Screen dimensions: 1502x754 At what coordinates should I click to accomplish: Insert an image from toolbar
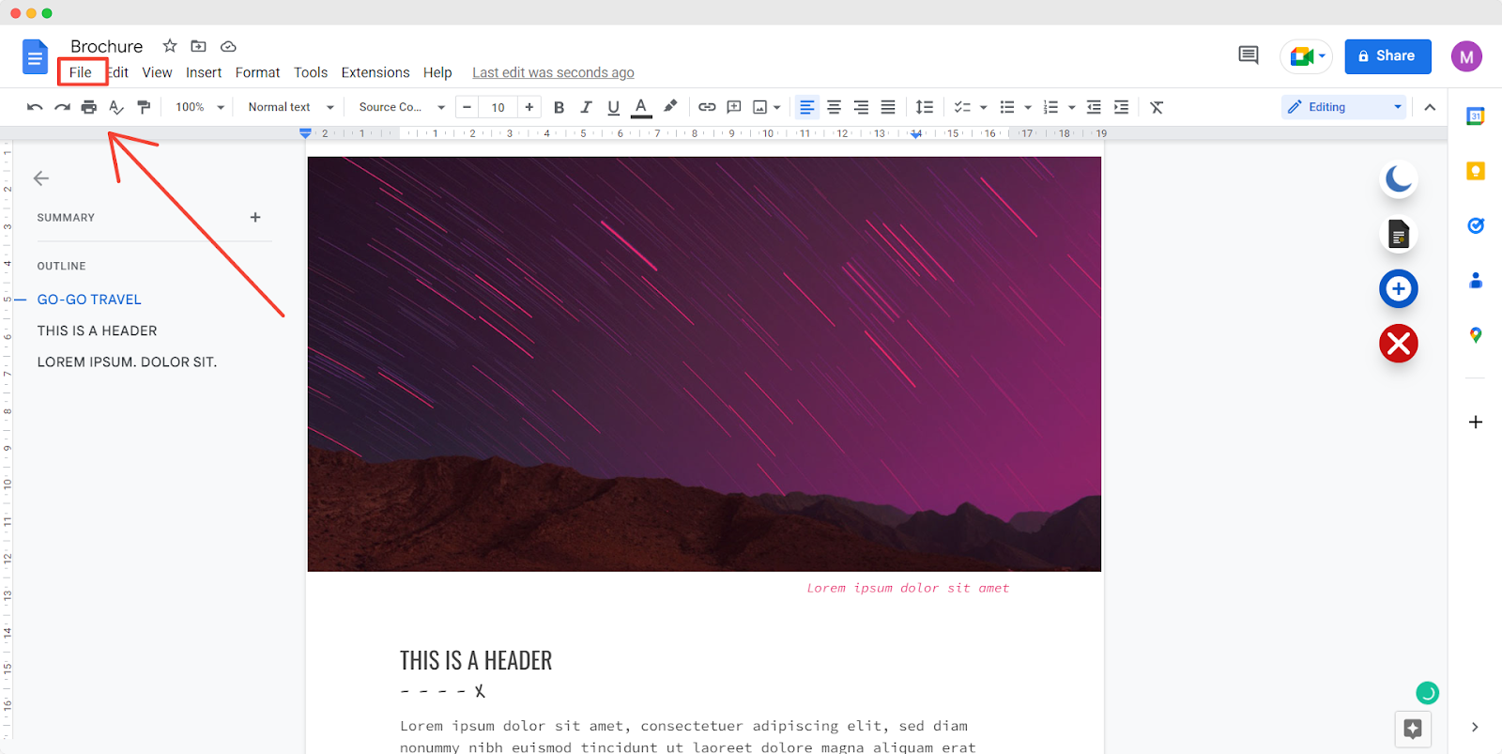[760, 107]
